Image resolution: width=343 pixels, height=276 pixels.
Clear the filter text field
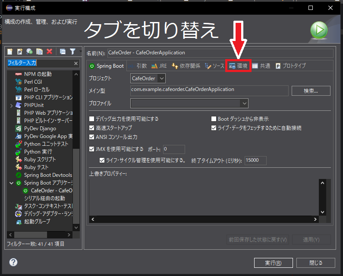[x=76, y=63]
